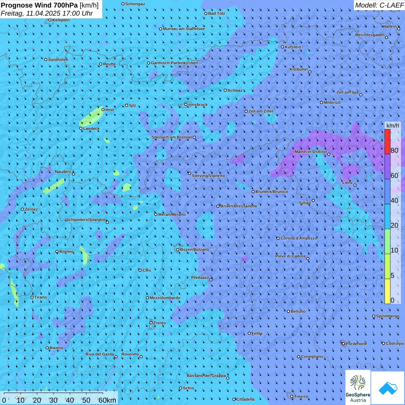Click the 'Steinach am Brenner' label
Screen dimensions: 405x405
(172, 137)
